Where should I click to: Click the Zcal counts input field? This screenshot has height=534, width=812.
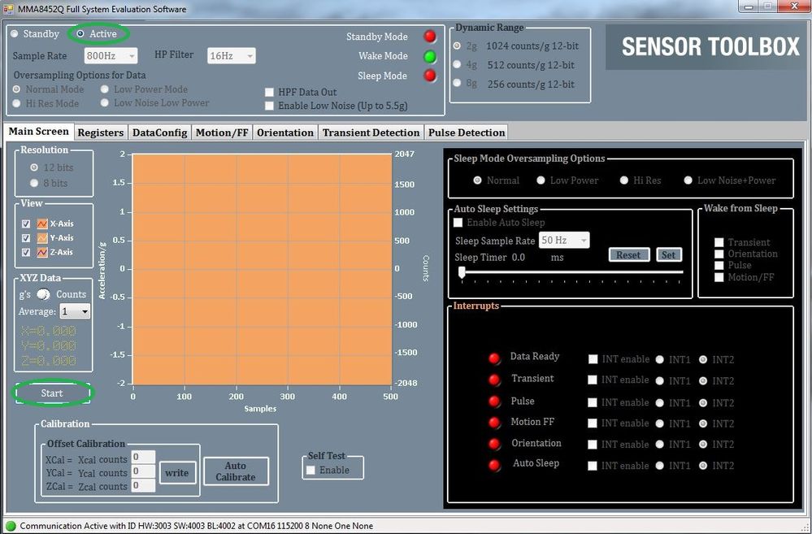point(143,485)
